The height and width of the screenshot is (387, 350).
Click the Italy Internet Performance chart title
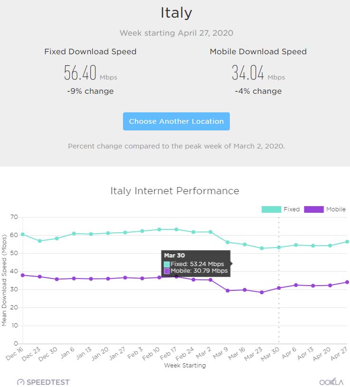[x=175, y=191]
